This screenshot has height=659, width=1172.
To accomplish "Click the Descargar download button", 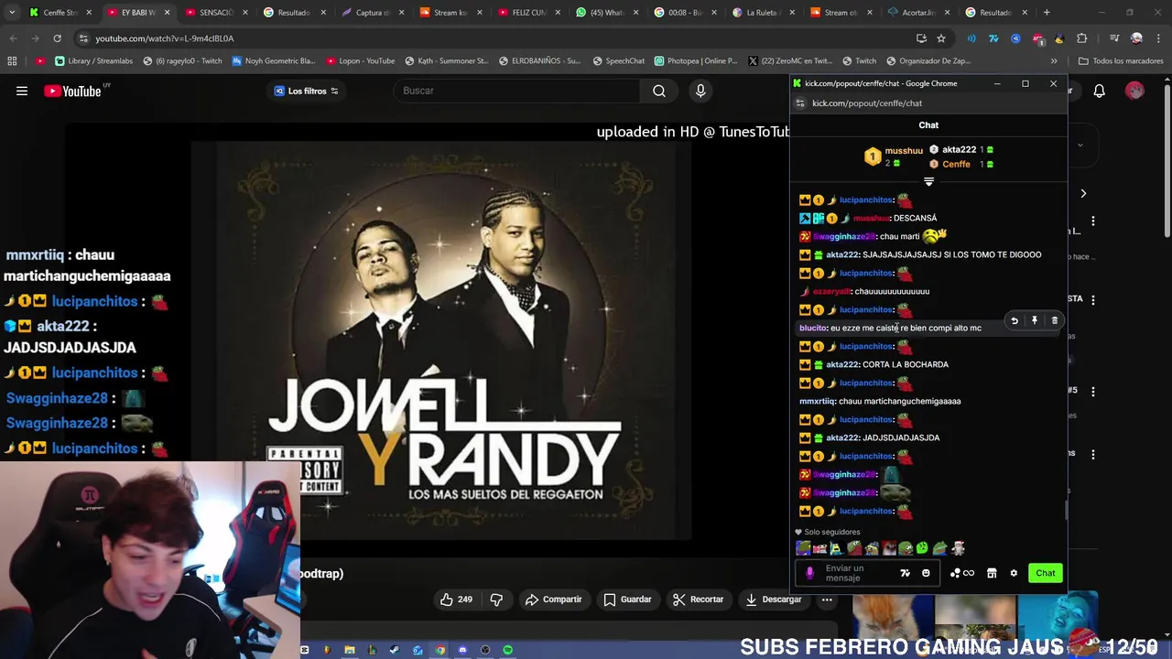I will pyautogui.click(x=773, y=600).
